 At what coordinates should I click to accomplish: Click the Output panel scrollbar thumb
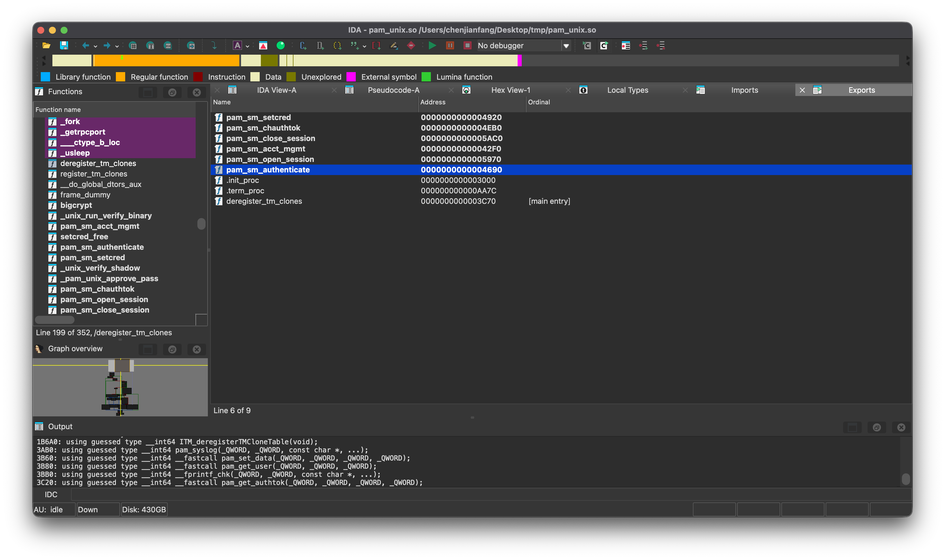[x=905, y=479]
